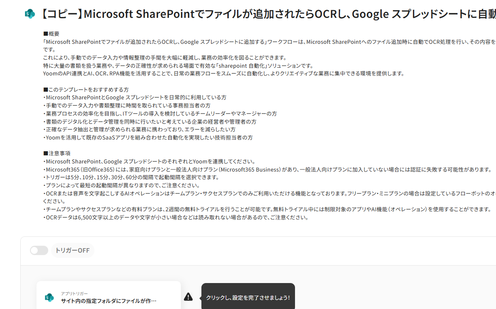Click the クリックし、設定を完了させましょう! tooltip

pyautogui.click(x=248, y=297)
